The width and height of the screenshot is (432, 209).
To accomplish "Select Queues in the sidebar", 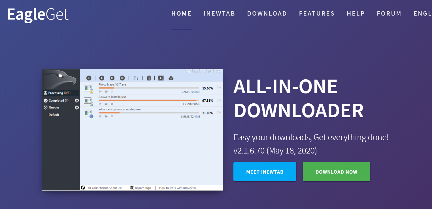I will click(54, 108).
